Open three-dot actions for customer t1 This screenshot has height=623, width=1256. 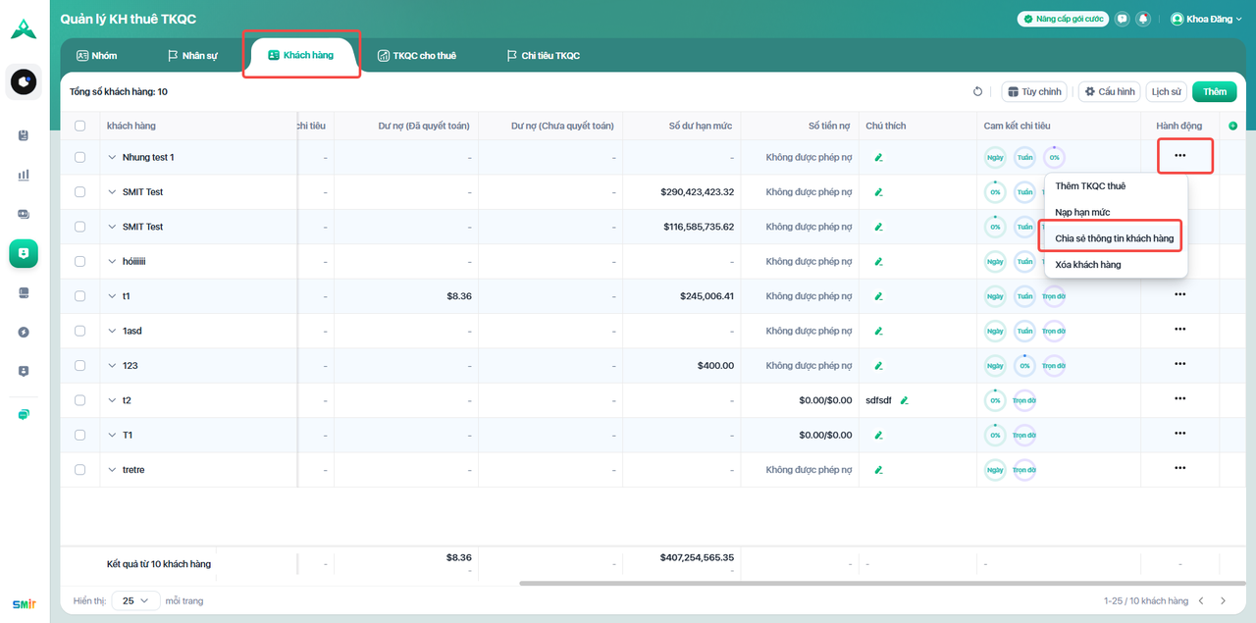click(1179, 295)
